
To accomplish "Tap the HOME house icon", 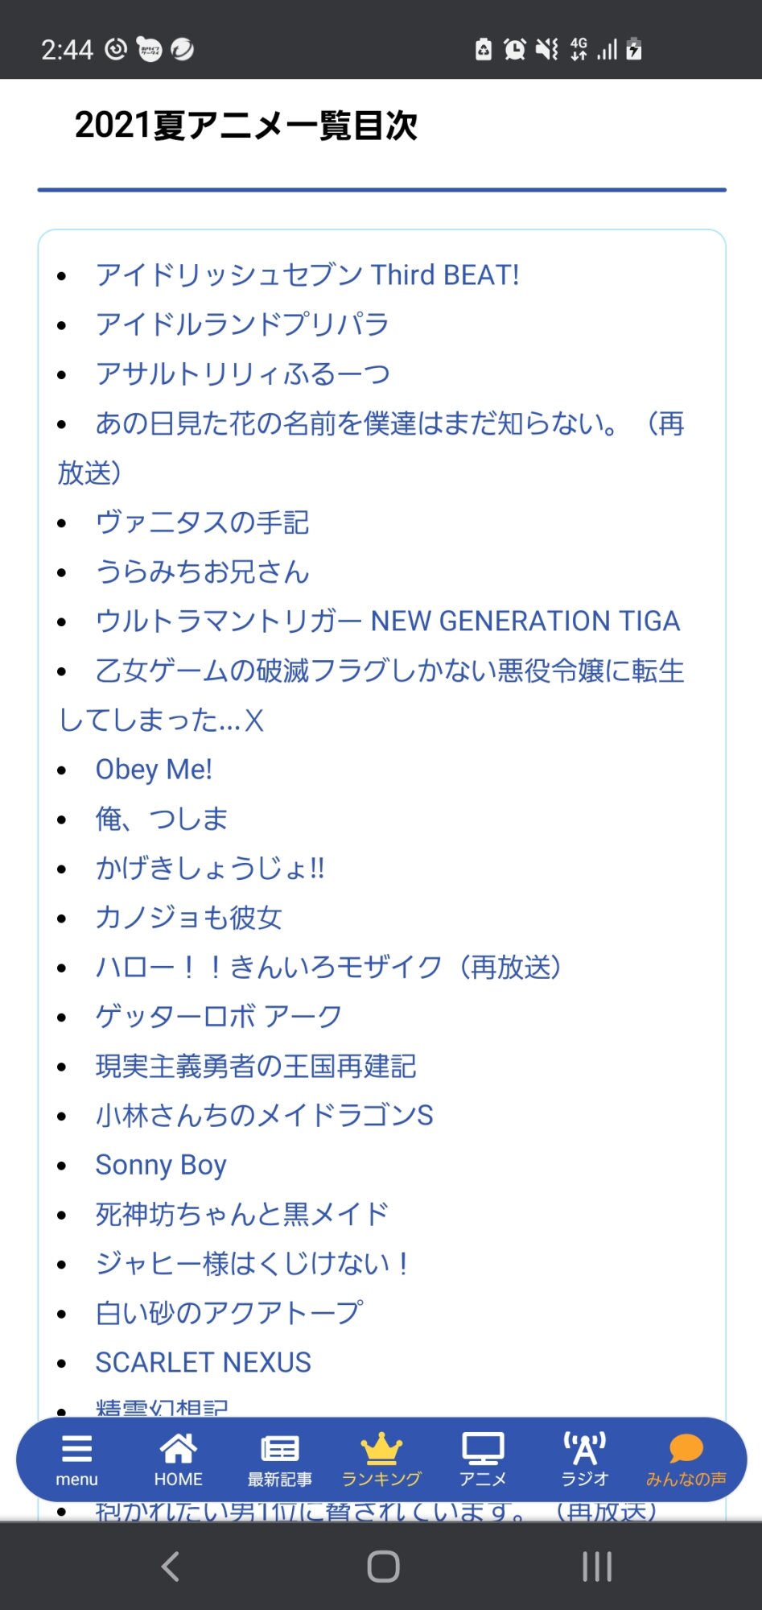I will [x=178, y=1450].
